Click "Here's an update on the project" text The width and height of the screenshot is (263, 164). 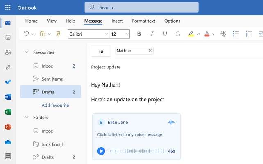click(127, 99)
